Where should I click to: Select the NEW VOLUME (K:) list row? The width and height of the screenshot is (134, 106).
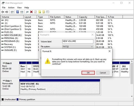pyautogui.click(x=12, y=35)
